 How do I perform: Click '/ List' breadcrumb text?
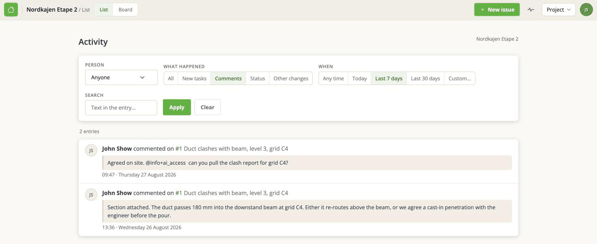coord(84,10)
